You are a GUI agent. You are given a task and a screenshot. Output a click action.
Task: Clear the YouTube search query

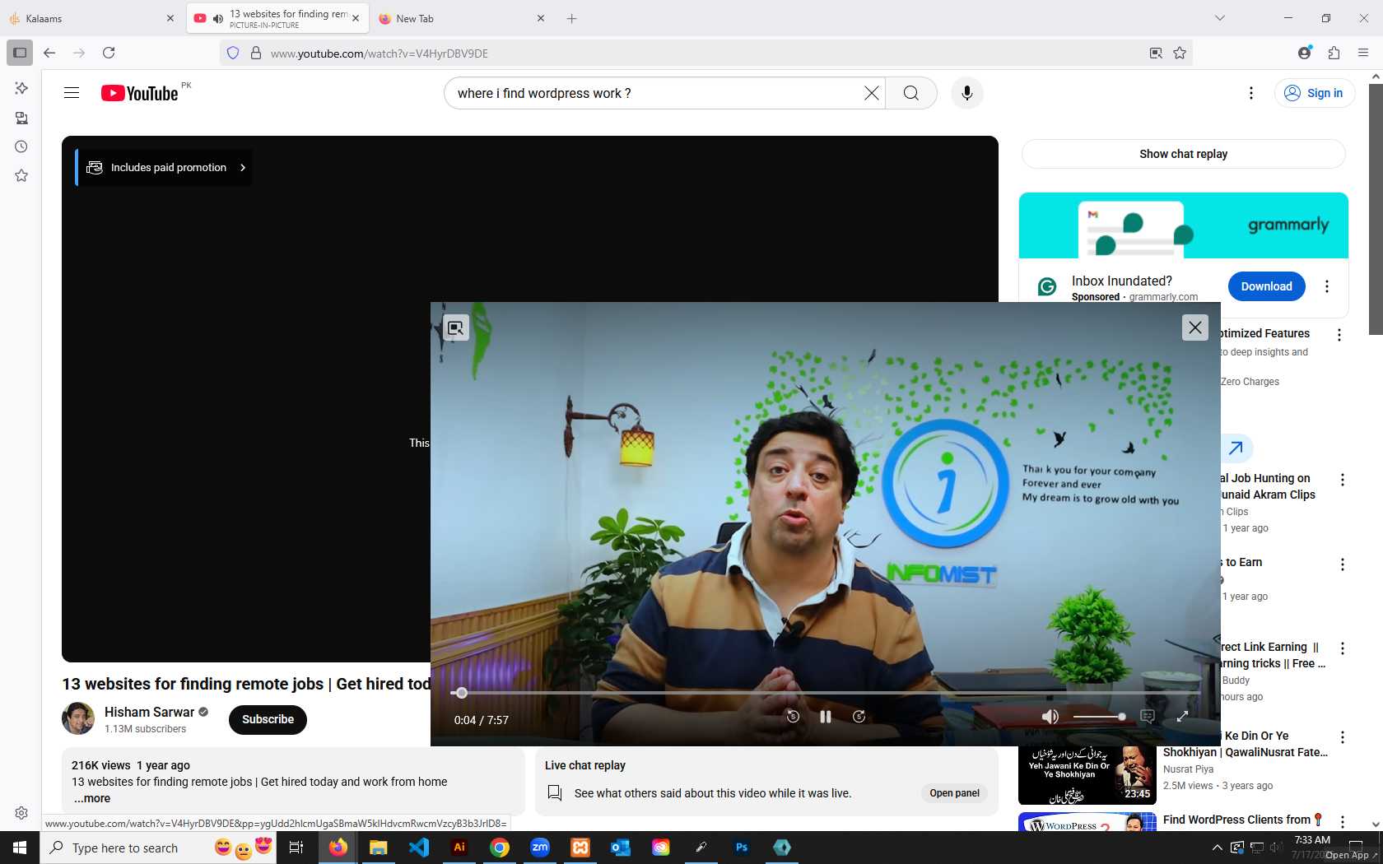click(872, 93)
